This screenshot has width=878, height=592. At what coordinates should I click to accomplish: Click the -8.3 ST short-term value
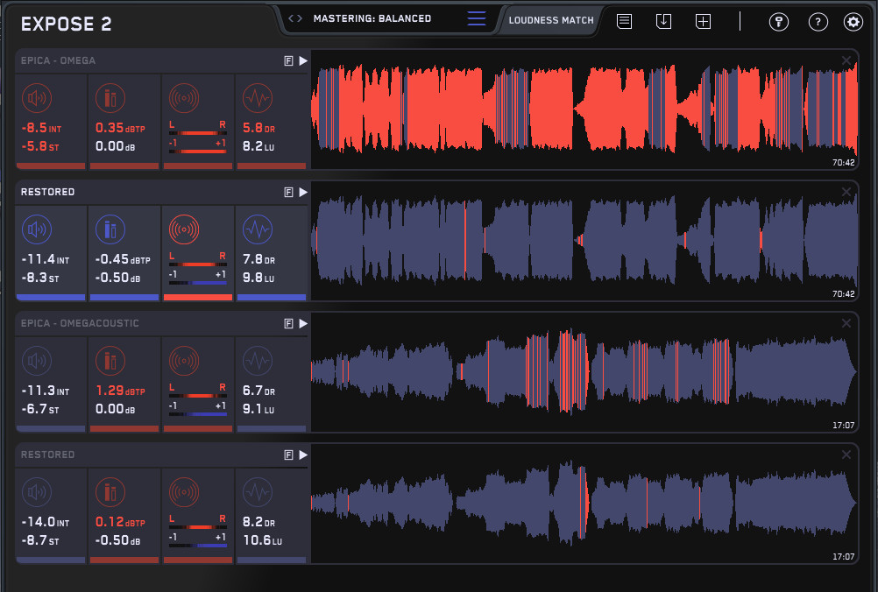pos(40,278)
